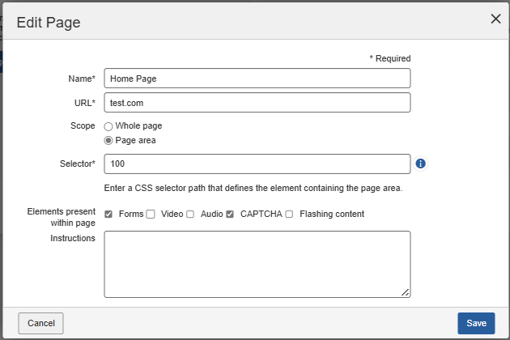The width and height of the screenshot is (510, 340).
Task: Select the Page area scope option
Action: tap(108, 140)
